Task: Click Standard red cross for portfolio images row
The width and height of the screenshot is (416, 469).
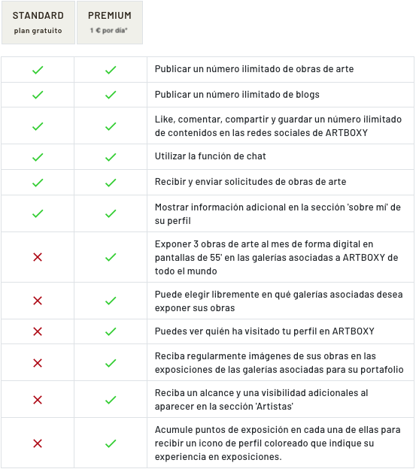Action: coord(38,363)
